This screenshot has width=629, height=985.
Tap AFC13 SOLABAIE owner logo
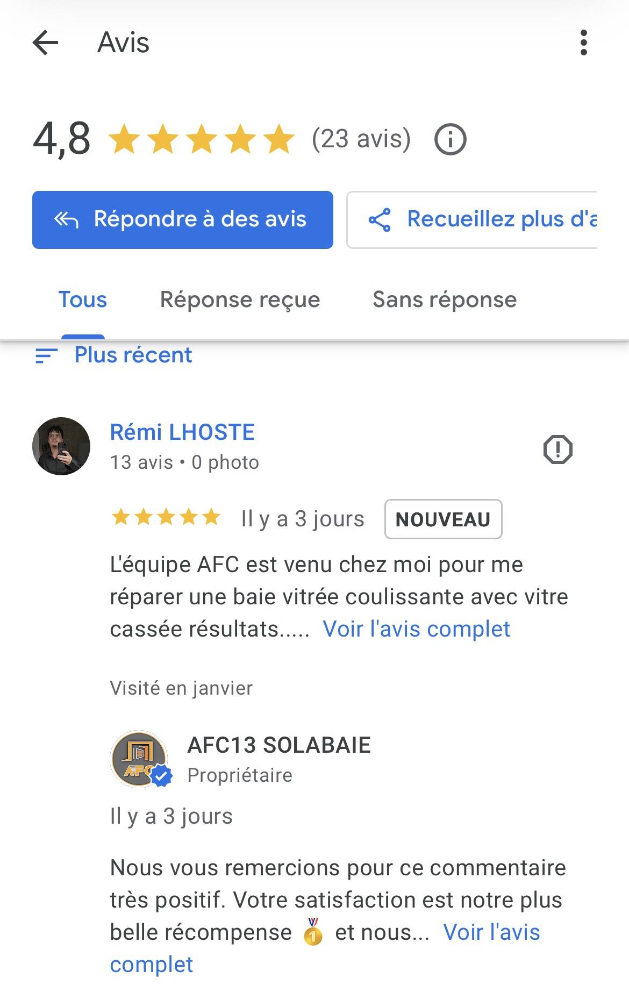[139, 759]
